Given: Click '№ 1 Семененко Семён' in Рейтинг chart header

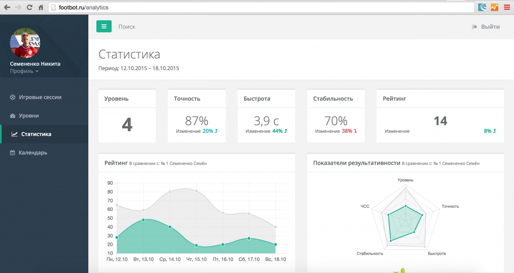Looking at the screenshot, I should click(184, 163).
